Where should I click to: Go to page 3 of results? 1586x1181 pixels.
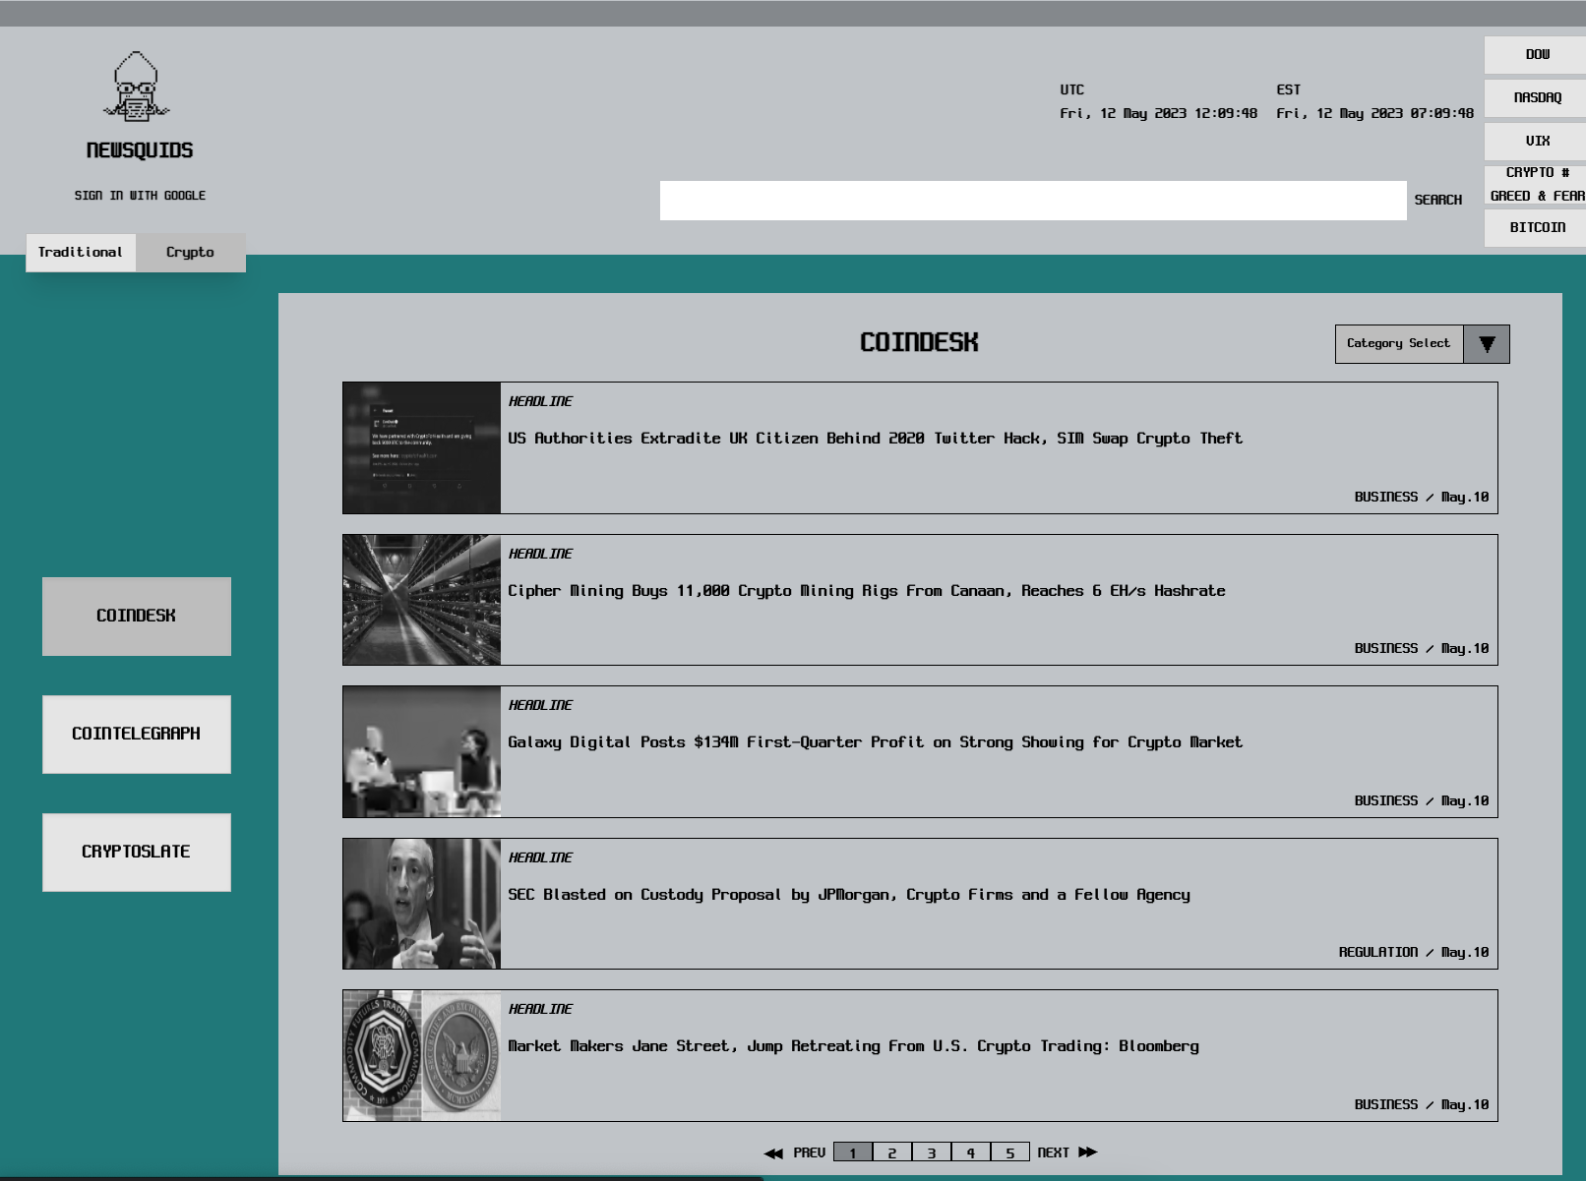[930, 1151]
